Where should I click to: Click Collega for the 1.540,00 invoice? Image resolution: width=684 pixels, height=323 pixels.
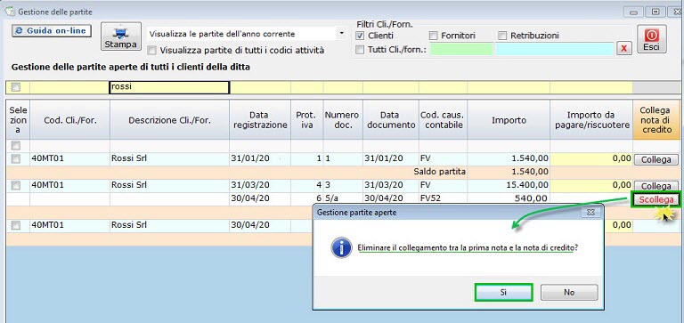(x=656, y=159)
